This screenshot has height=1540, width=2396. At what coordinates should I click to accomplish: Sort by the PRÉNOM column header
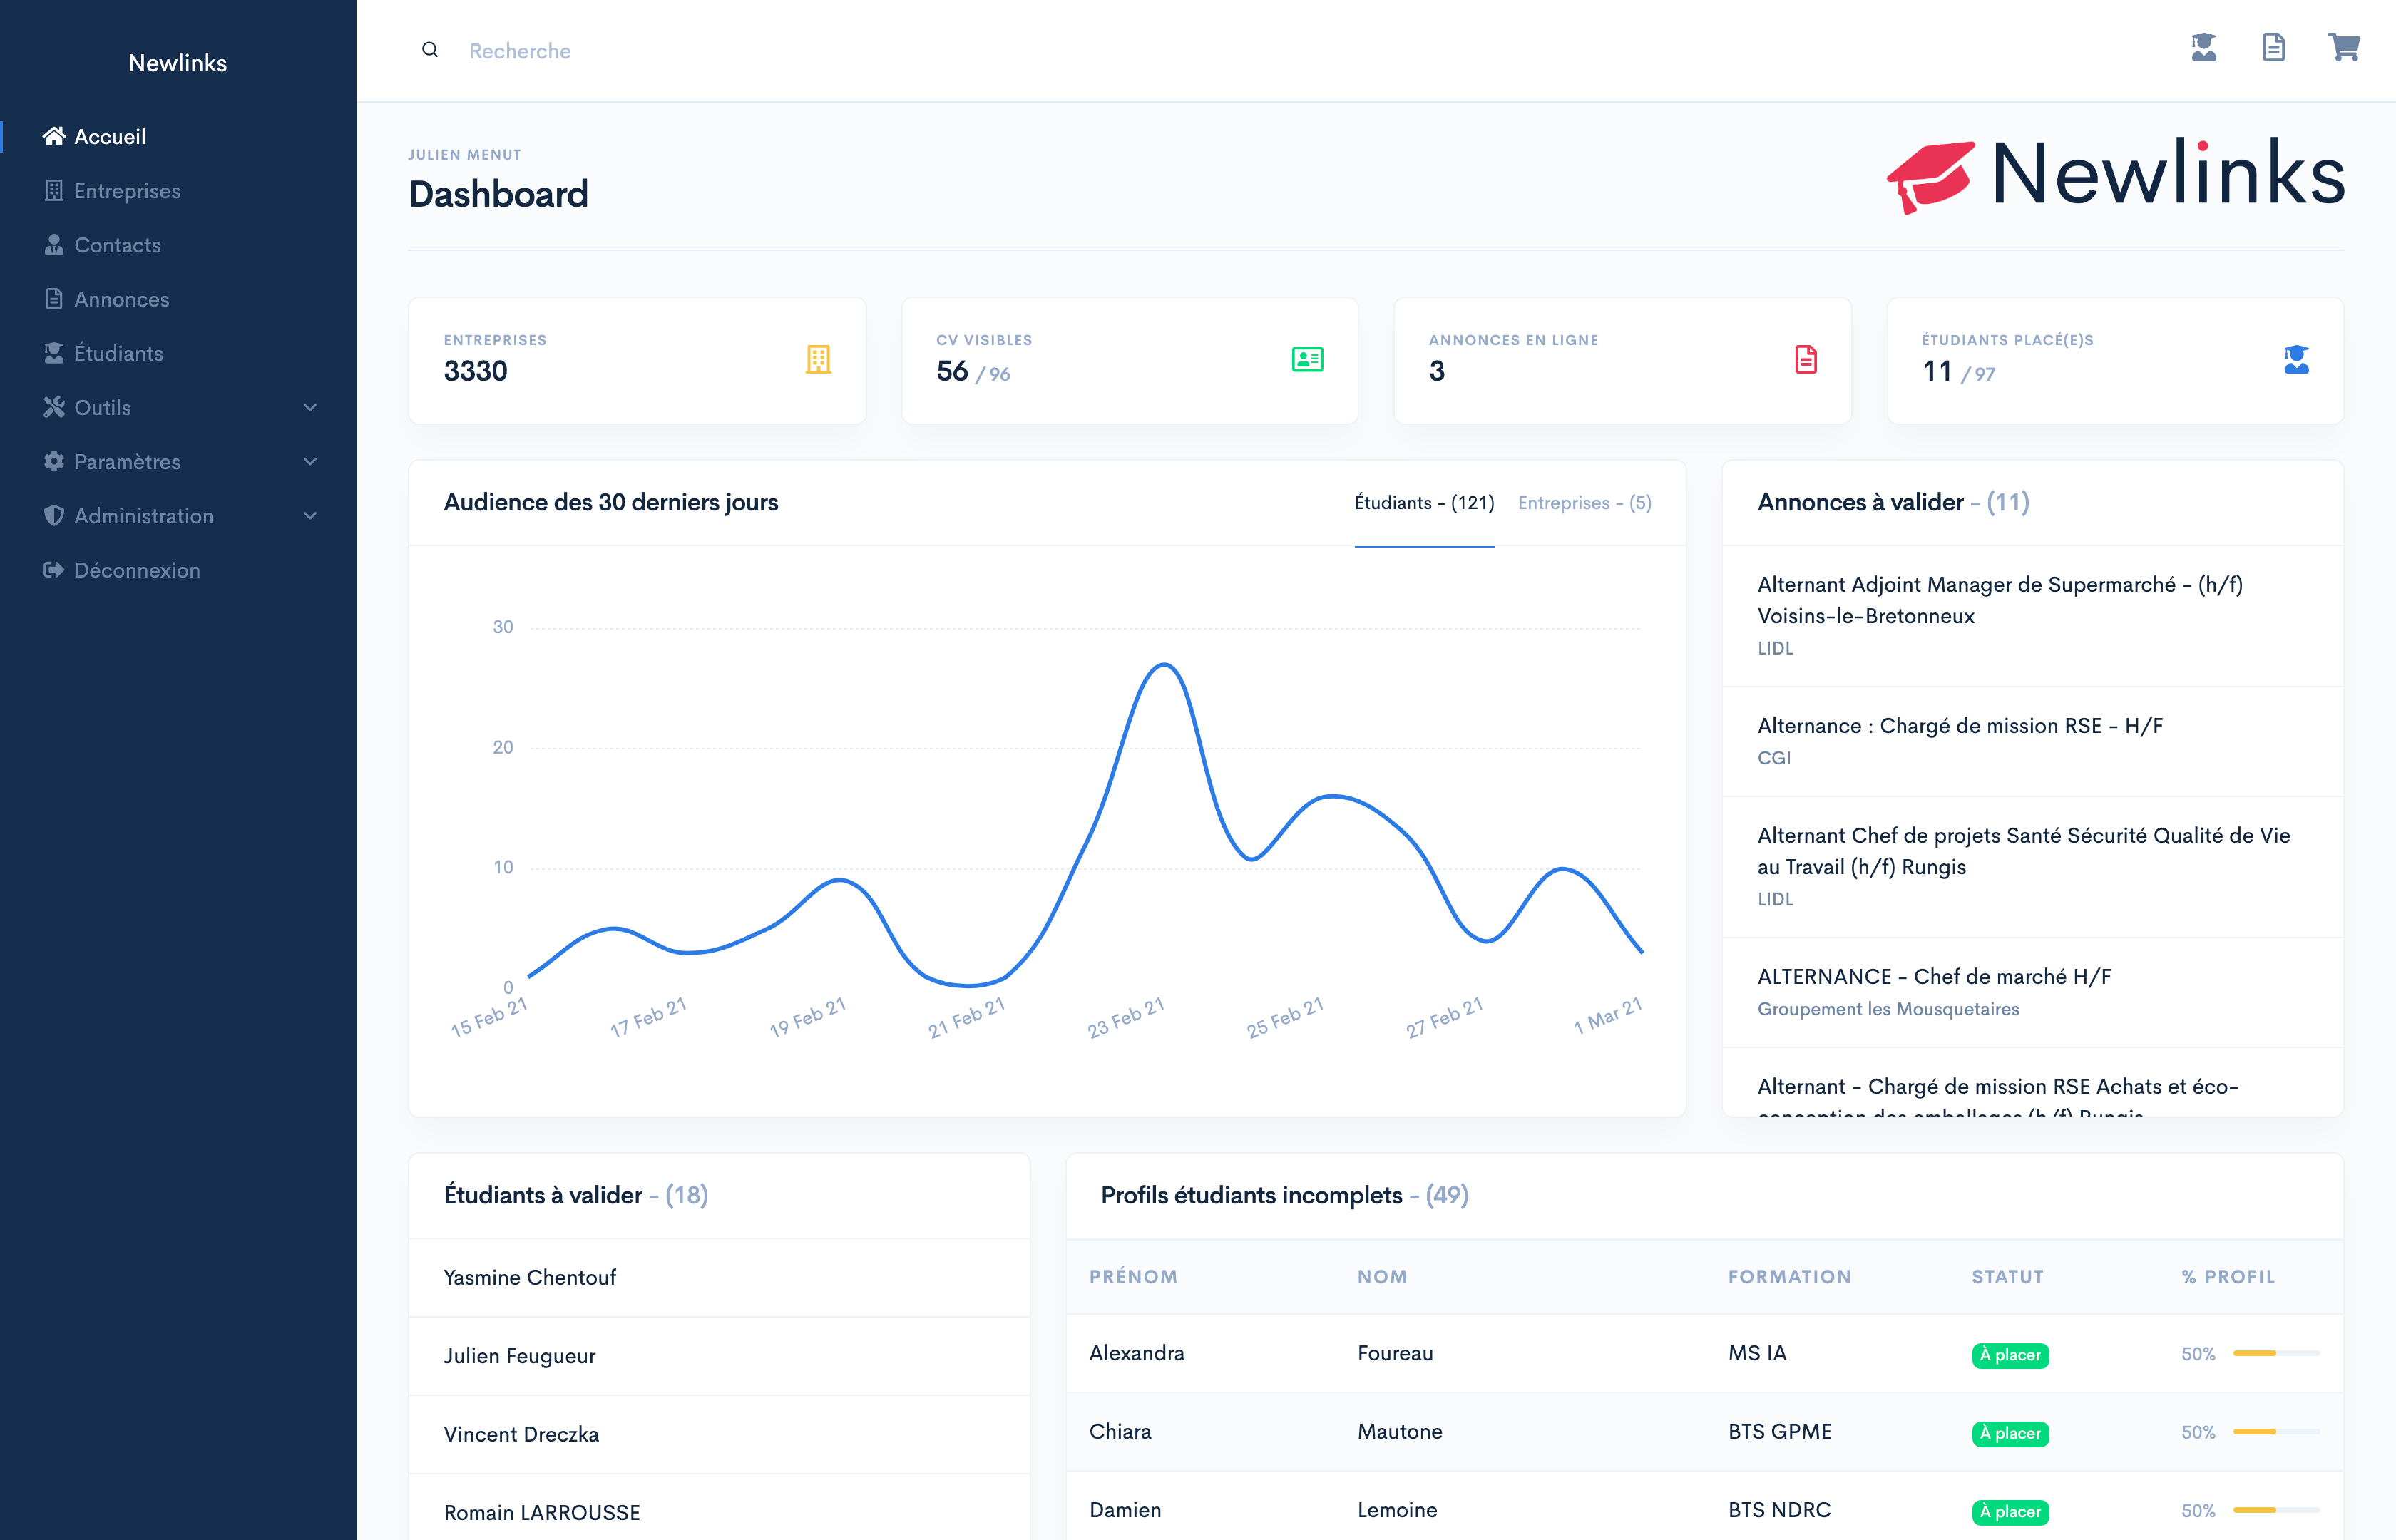pos(1133,1277)
